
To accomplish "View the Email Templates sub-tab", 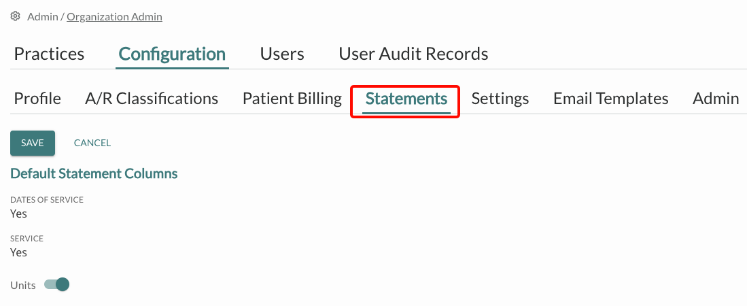I will 610,99.
